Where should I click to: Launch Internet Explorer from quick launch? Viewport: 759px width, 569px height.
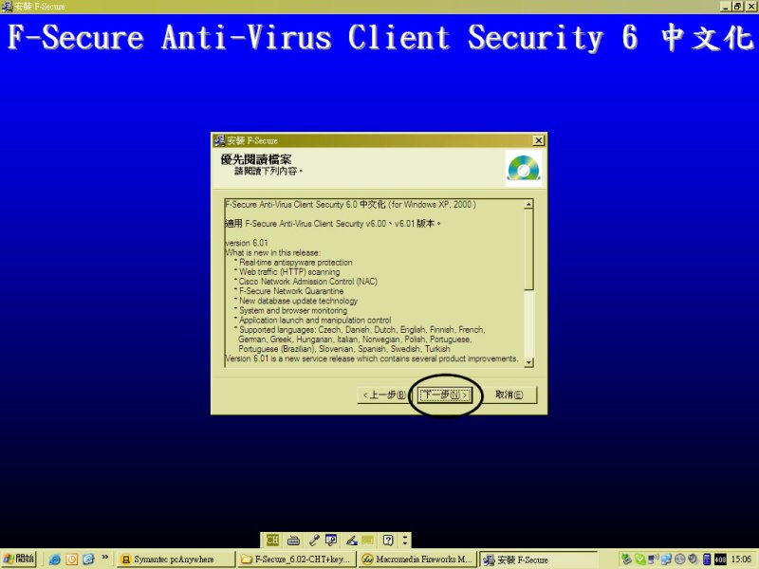(55, 560)
